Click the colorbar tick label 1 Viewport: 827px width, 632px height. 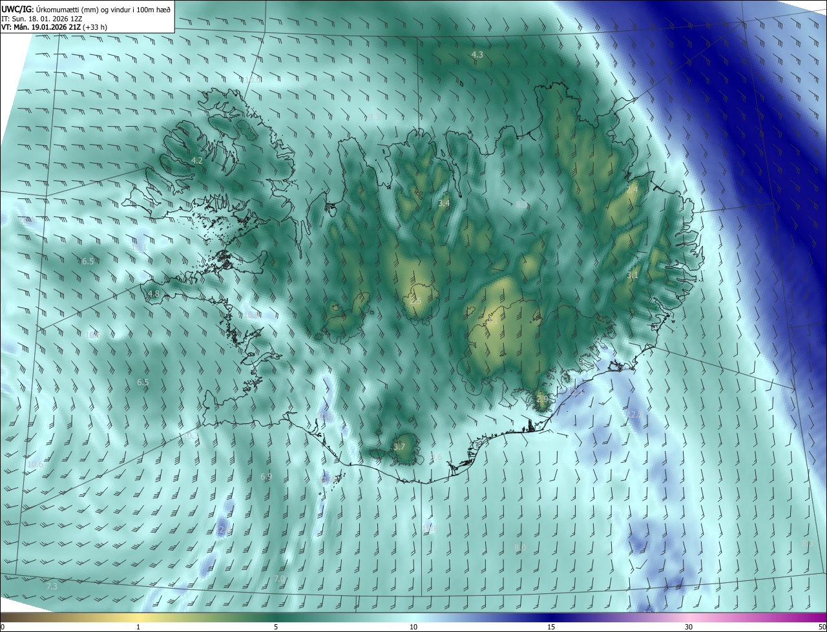click(x=138, y=627)
